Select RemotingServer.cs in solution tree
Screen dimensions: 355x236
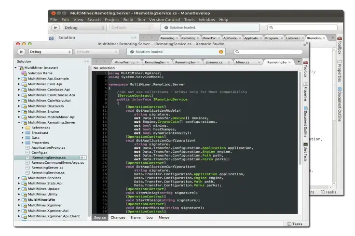tap(47, 168)
